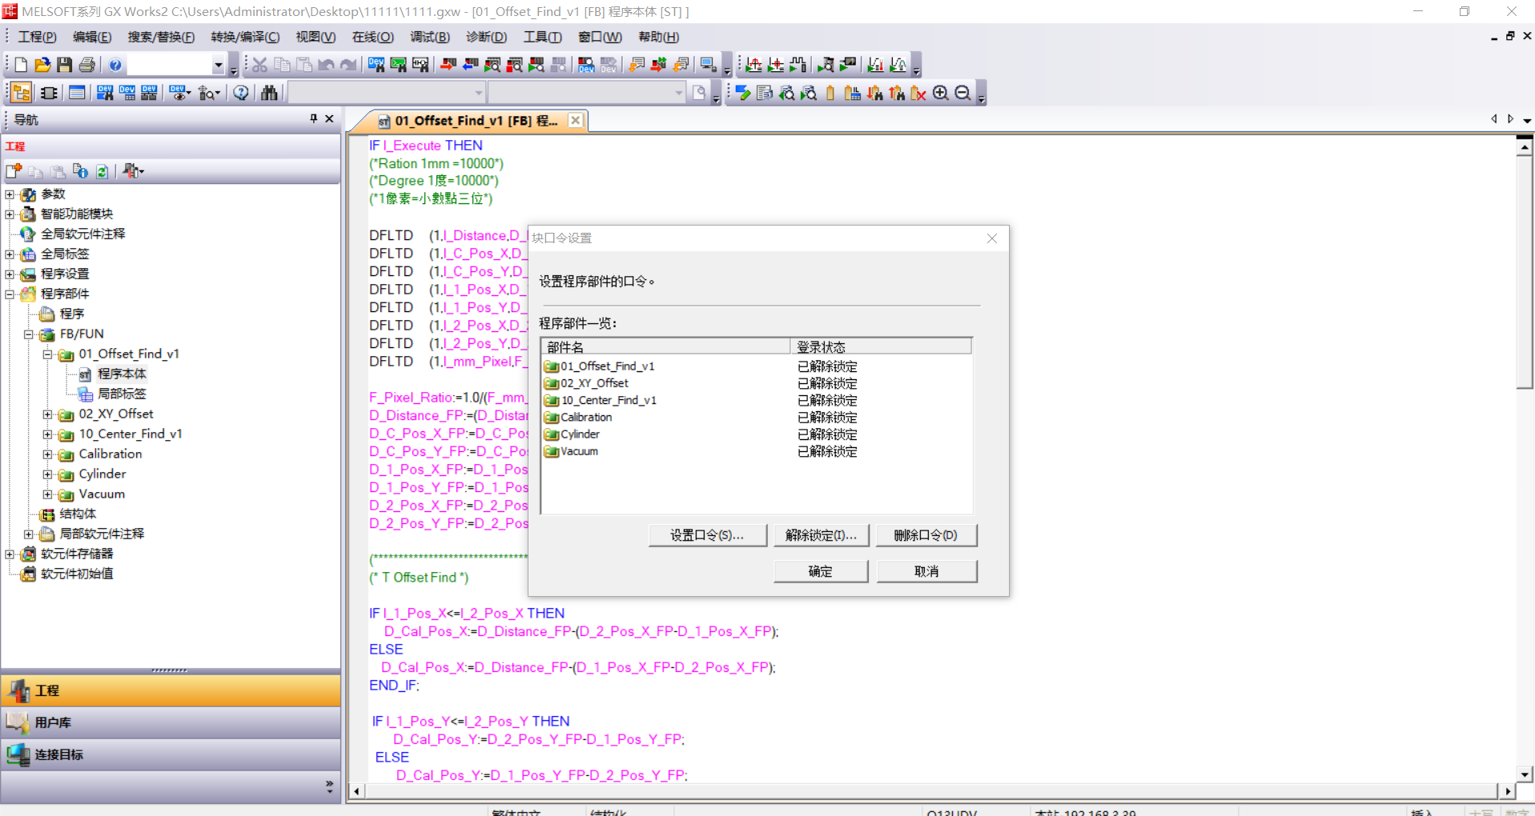This screenshot has height=816, width=1535.
Task: Click the zoom in magnifier icon
Action: tap(941, 93)
